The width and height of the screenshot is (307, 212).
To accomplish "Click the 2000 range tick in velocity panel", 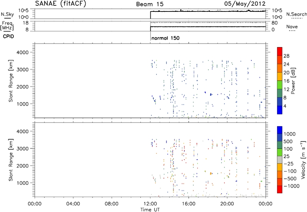I will [x=23, y=166].
